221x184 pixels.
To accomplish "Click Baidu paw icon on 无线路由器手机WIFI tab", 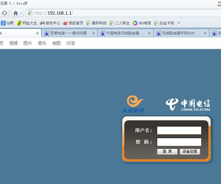I will 159,33.
